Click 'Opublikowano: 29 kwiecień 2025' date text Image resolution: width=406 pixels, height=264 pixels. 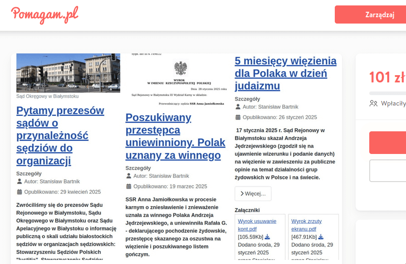point(63,192)
